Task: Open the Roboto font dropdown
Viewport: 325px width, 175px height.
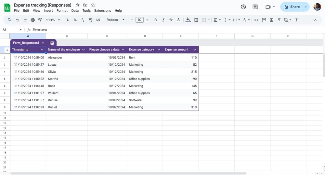Action: (115, 20)
